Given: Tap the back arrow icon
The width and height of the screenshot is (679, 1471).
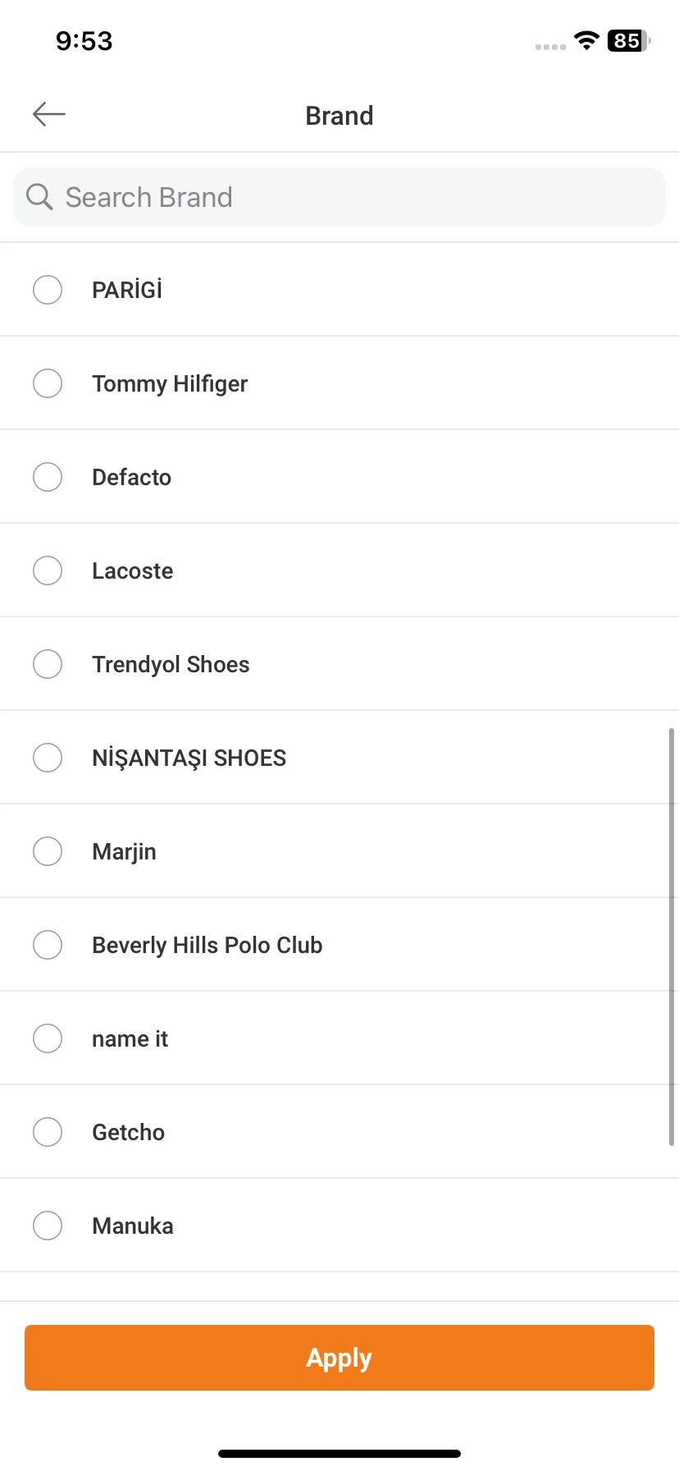Looking at the screenshot, I should tap(48, 115).
